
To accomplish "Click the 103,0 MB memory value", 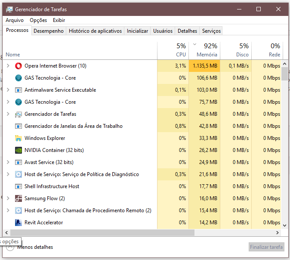I will coord(207,90).
